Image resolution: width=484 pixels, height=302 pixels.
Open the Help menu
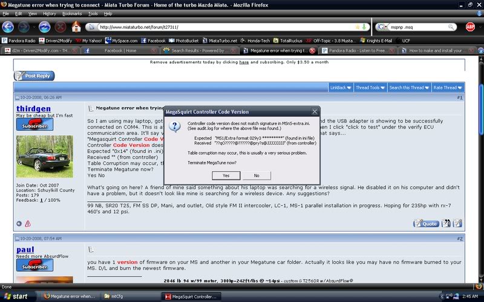108,13
